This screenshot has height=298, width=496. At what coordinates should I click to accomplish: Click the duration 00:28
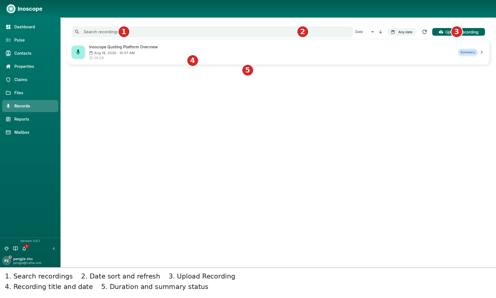(99, 58)
